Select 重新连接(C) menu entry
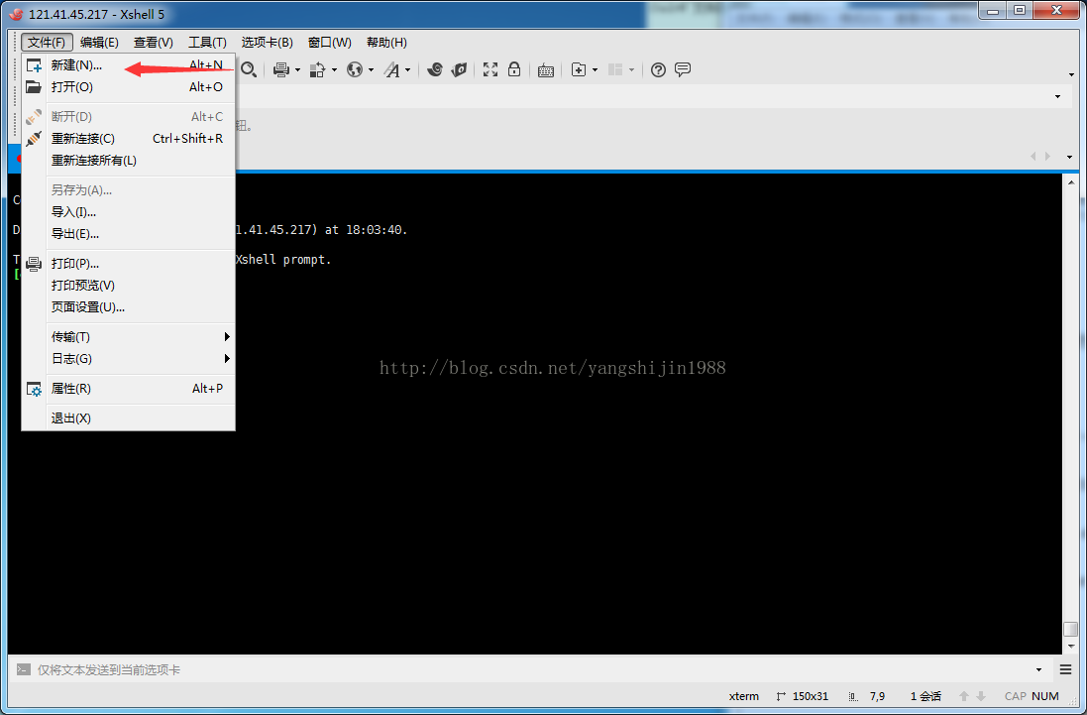1087x715 pixels. pyautogui.click(x=129, y=139)
